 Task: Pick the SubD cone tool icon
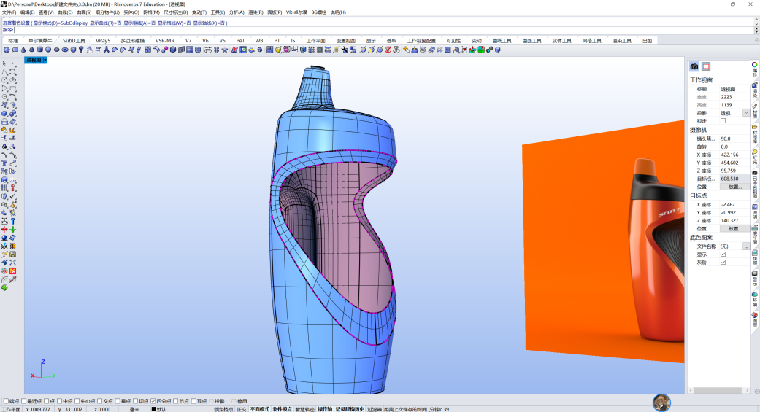point(23,50)
